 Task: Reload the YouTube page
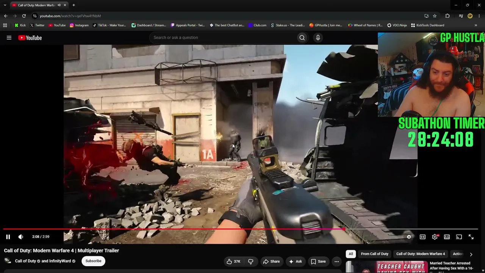(24, 16)
